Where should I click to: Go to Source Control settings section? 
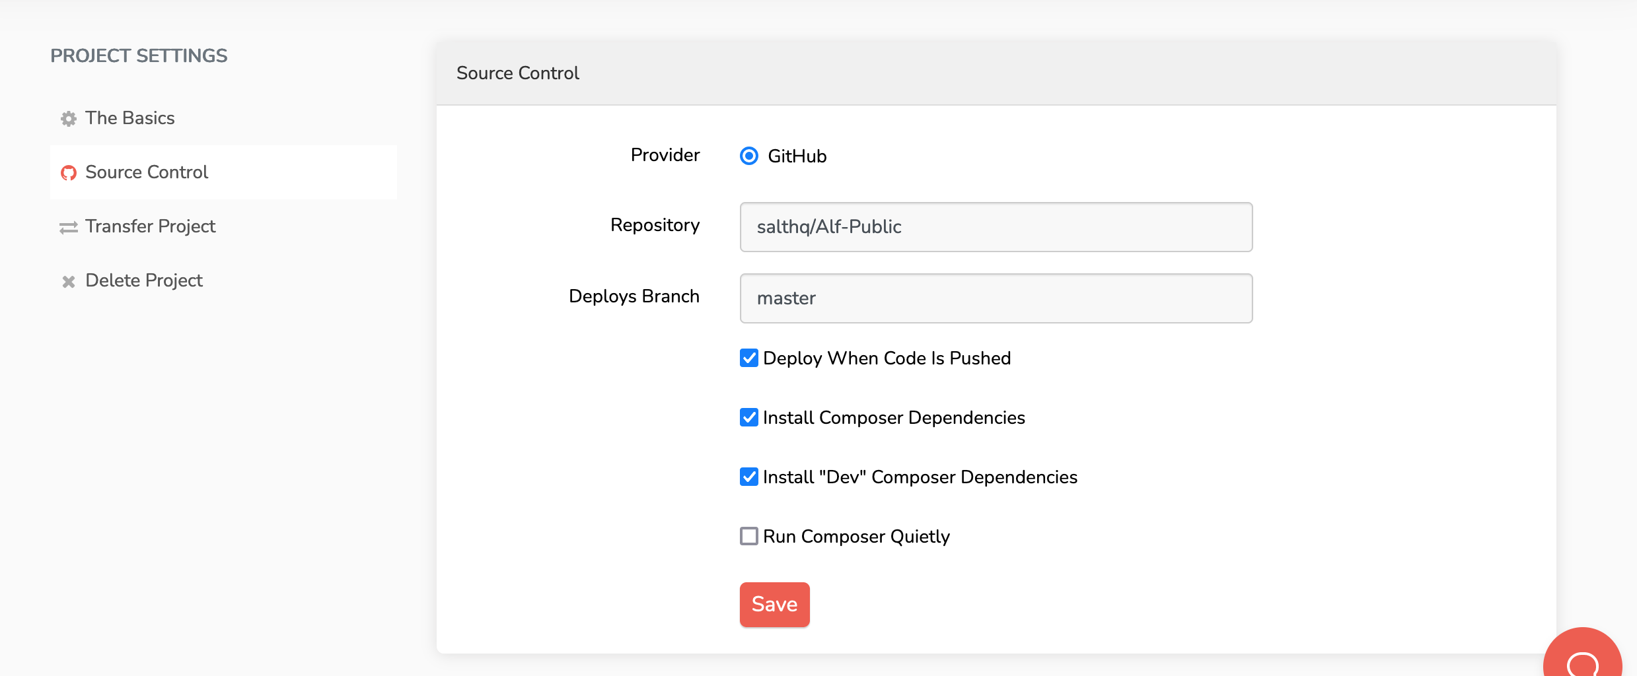pyautogui.click(x=147, y=172)
